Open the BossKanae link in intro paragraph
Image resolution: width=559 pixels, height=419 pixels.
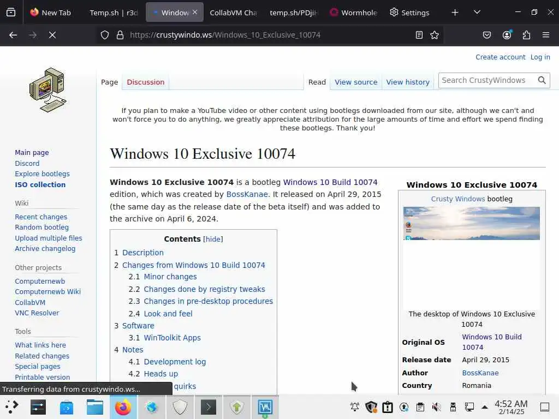coord(247,194)
